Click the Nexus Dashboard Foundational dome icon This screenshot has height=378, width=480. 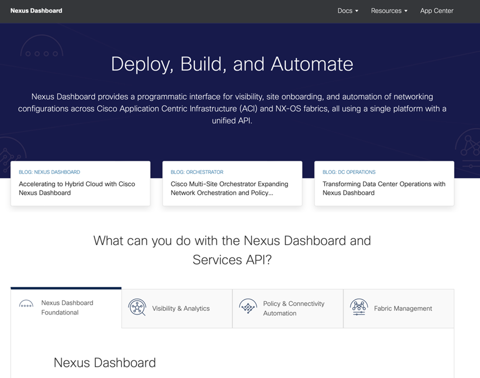tap(26, 304)
